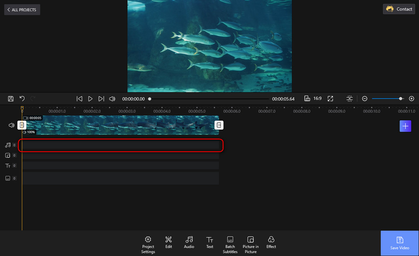Viewport: 419px width, 256px height.
Task: Click the clip's left trim handle
Action: (x=22, y=125)
